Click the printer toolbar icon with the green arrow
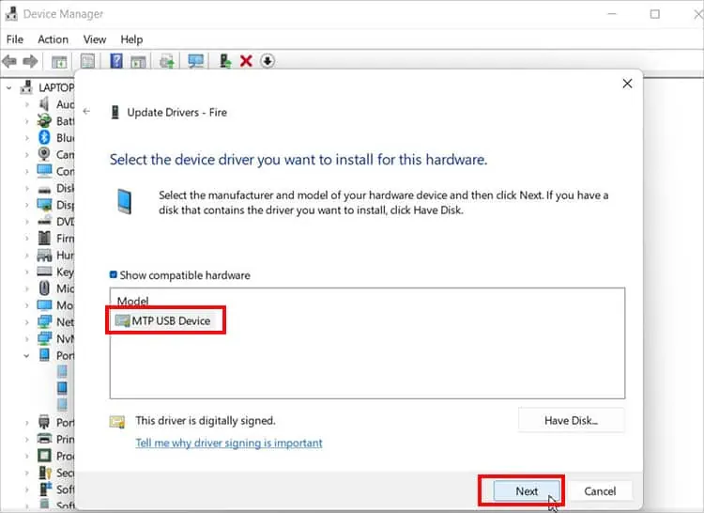 (x=167, y=61)
